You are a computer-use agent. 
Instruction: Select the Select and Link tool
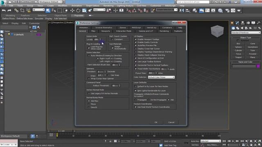click(16, 10)
